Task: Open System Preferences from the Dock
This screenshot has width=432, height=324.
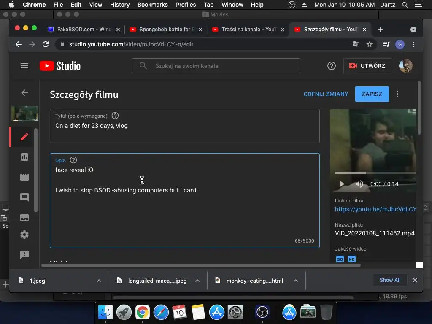Action: [x=235, y=312]
